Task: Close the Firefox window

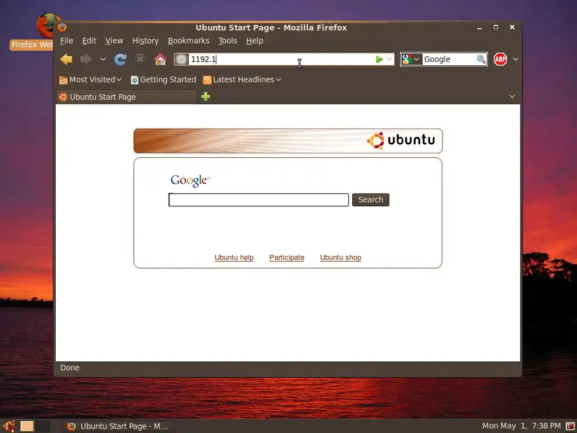Action: tap(512, 27)
